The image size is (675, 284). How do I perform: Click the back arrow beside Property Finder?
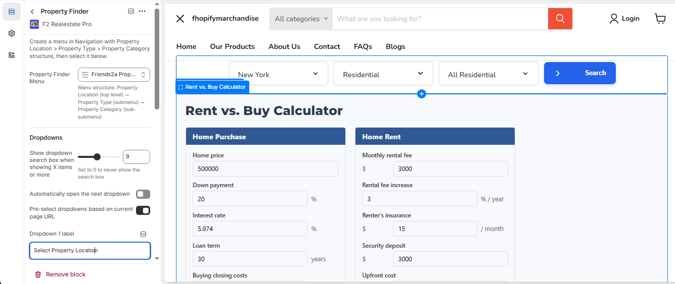pyautogui.click(x=32, y=12)
